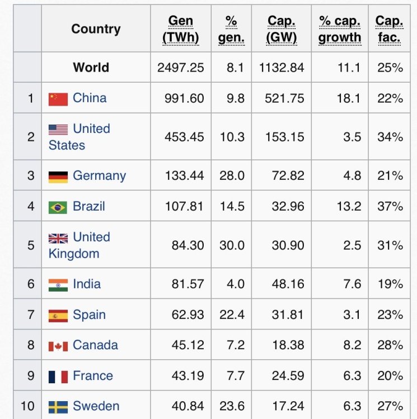Open the Brazil country link
This screenshot has width=417, height=419.
coord(89,206)
